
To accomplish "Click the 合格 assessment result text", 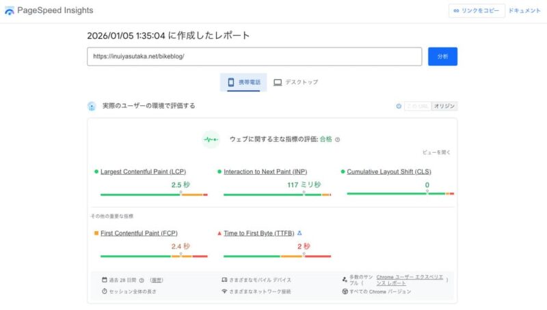I will pyautogui.click(x=326, y=139).
